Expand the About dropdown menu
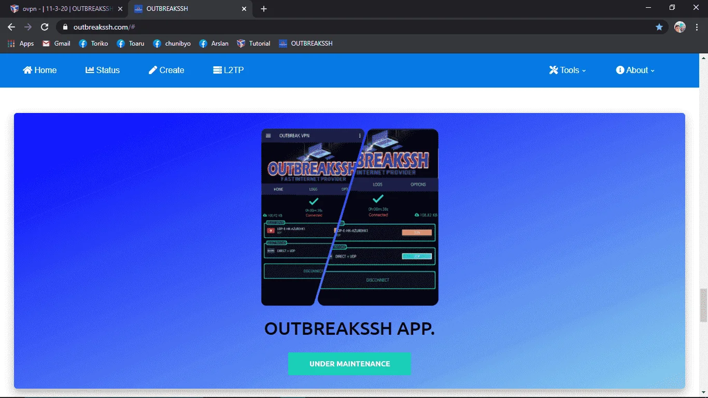This screenshot has height=398, width=708. point(635,70)
